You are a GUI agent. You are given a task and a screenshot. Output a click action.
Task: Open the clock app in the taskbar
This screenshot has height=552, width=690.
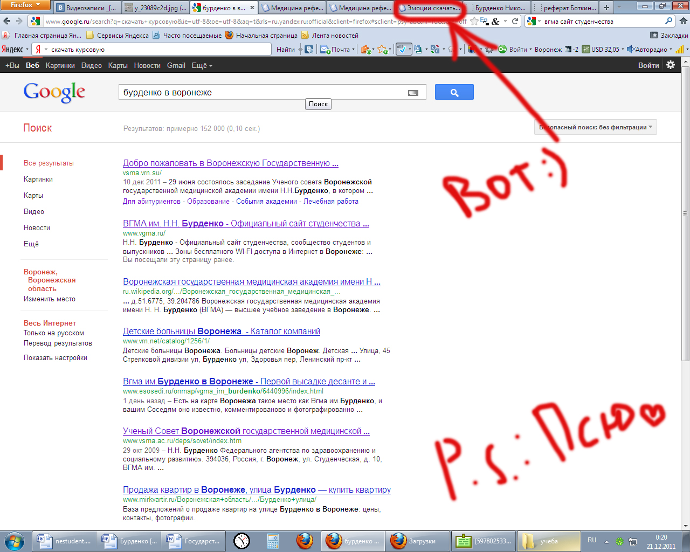[241, 541]
